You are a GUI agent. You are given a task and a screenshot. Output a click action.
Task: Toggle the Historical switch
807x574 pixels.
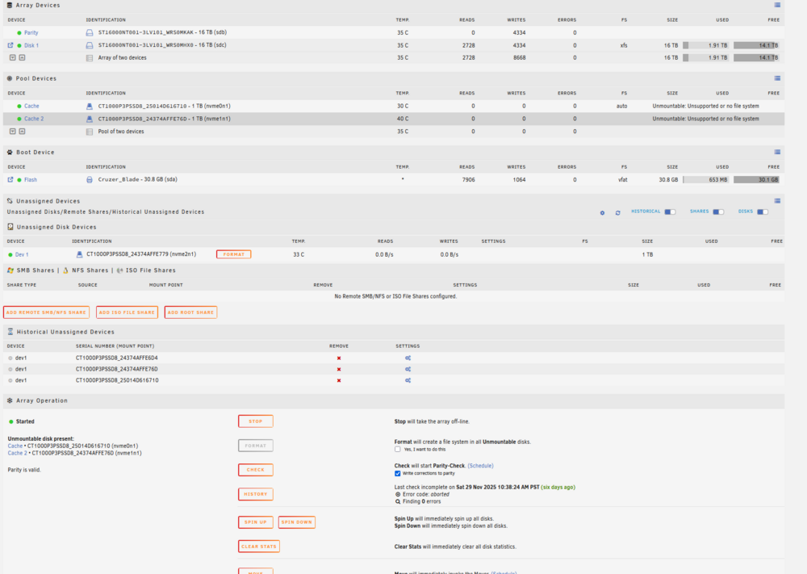[670, 212]
